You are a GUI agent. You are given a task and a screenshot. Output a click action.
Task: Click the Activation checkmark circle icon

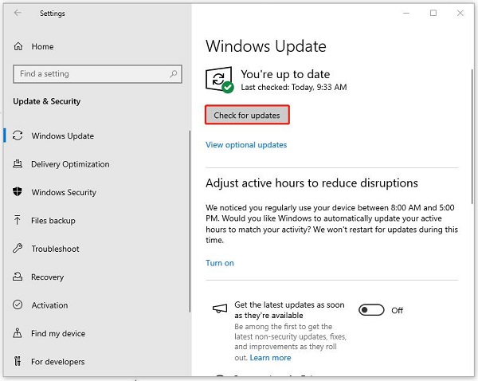18,304
